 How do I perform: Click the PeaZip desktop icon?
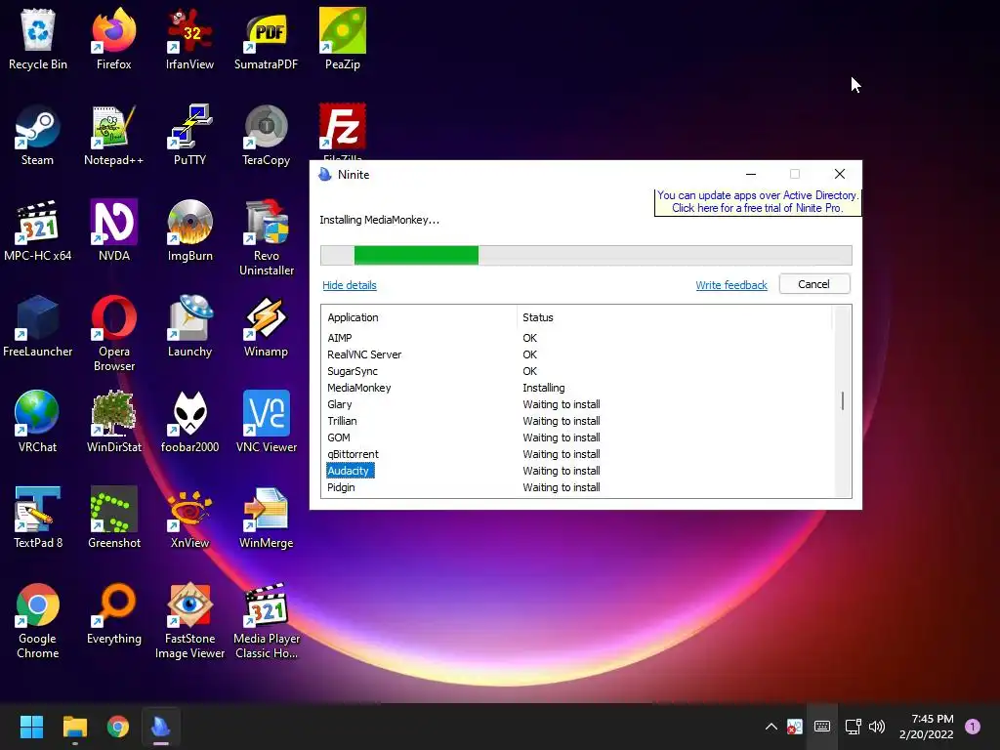343,38
